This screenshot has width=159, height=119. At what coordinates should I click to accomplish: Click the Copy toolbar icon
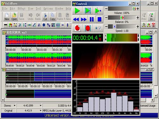[52, 17]
